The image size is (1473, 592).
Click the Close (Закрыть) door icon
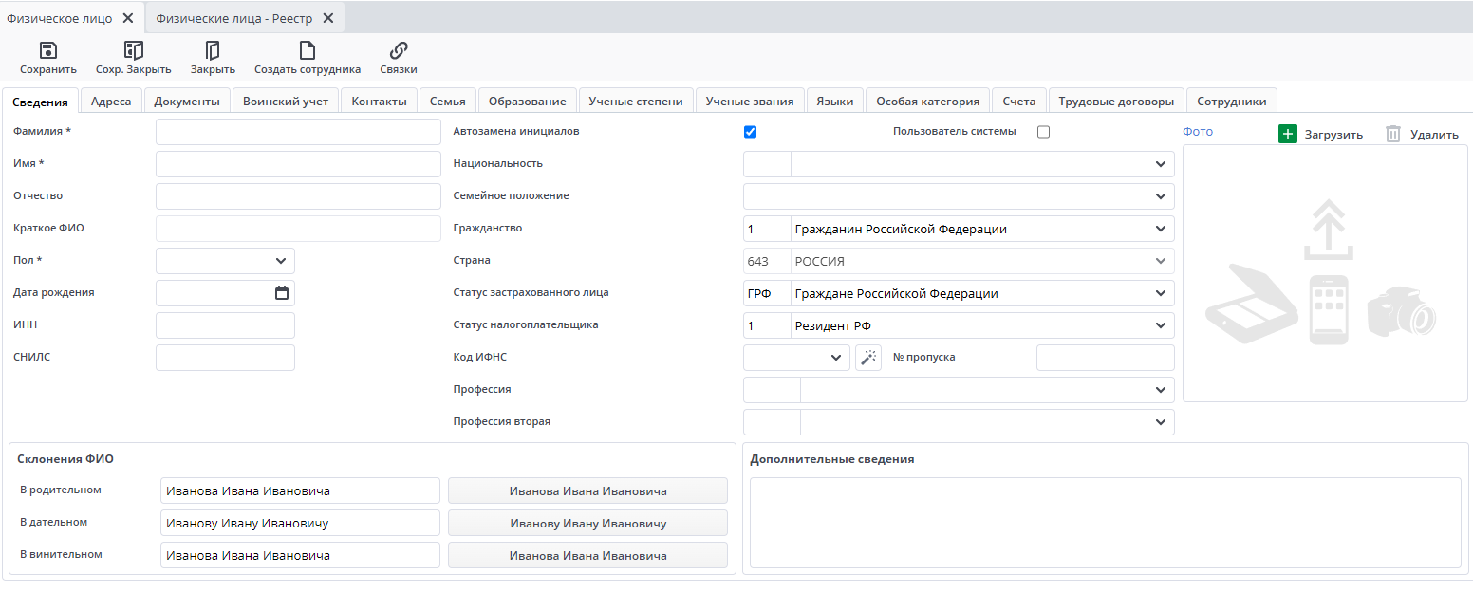[213, 51]
